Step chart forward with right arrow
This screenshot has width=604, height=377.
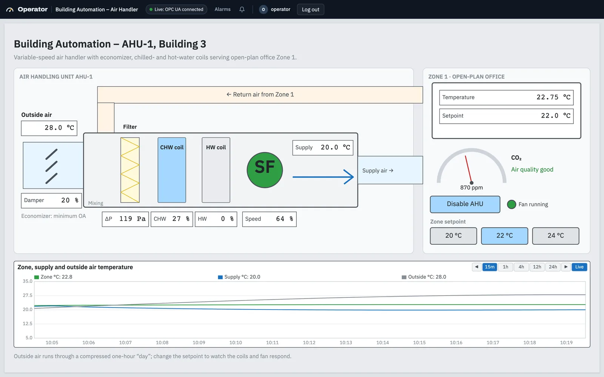tap(566, 267)
